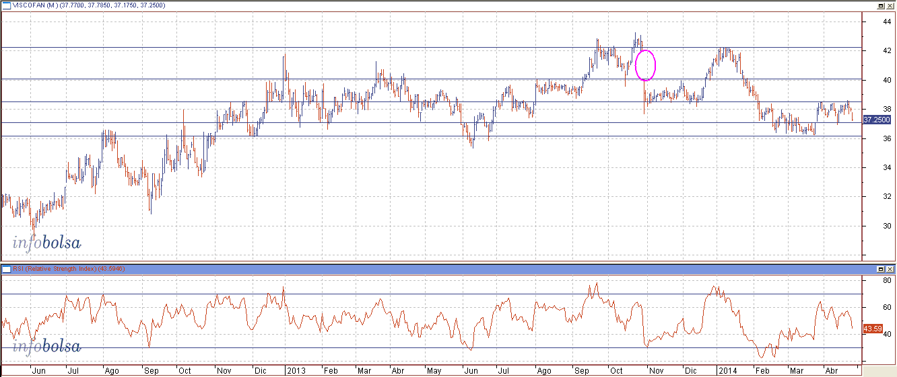Click the 37.2500 current price label
Image resolution: width=897 pixels, height=377 pixels.
pyautogui.click(x=877, y=120)
